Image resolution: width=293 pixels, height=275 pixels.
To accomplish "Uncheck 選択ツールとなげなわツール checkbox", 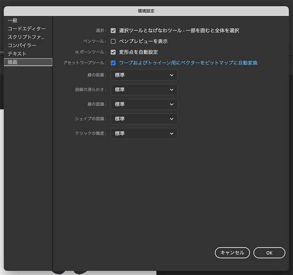I will pos(113,31).
